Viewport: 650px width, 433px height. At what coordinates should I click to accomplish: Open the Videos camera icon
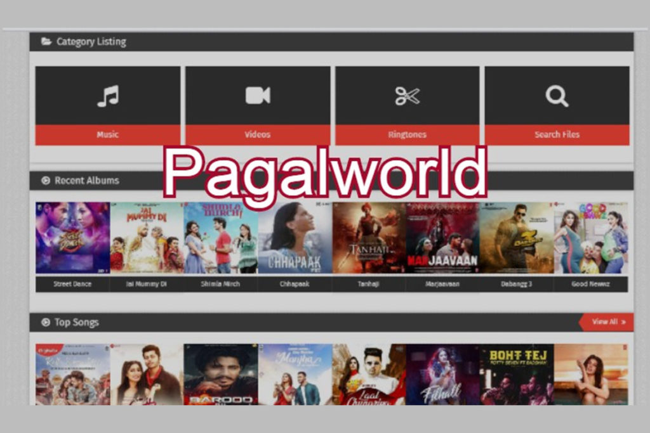coord(258,96)
